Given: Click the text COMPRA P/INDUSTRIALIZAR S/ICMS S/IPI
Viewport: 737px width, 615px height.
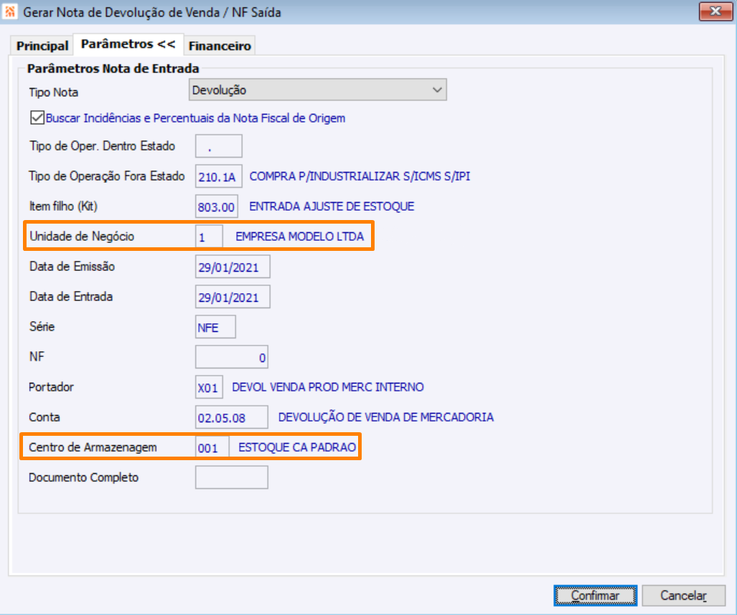Looking at the screenshot, I should click(x=360, y=176).
